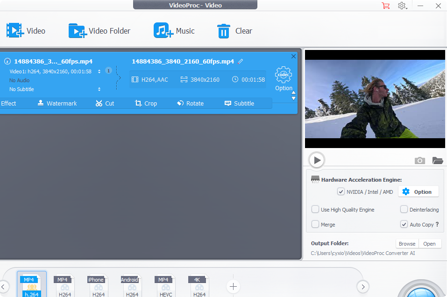Open snapshot folder icon under preview
The height and width of the screenshot is (297, 447).
437,161
